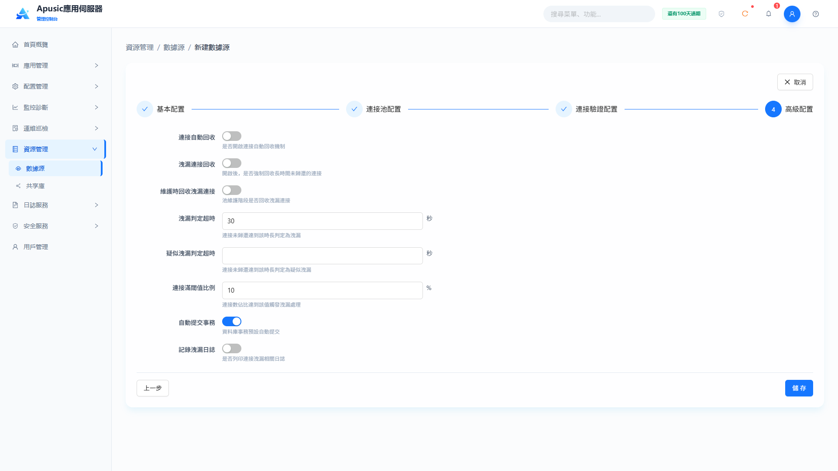This screenshot has width=838, height=471.
Task: Disable the 自動提交事務 switch
Action: [232, 322]
